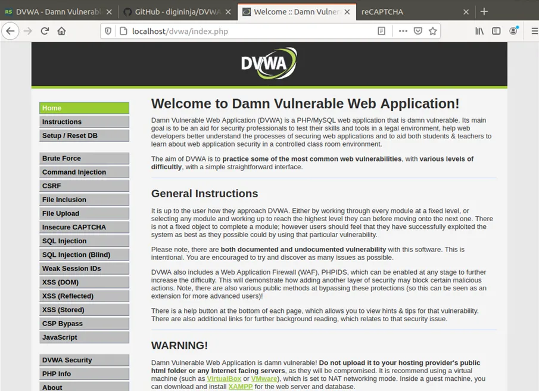The height and width of the screenshot is (391, 539).
Task: Close the Welcome Damn Vulnerable tab
Action: [x=347, y=12]
